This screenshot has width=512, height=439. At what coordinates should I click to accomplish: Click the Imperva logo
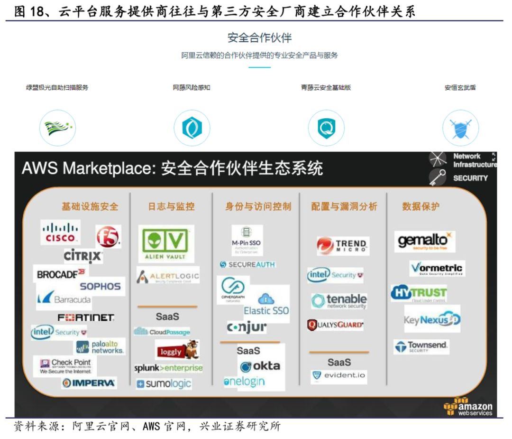[89, 383]
